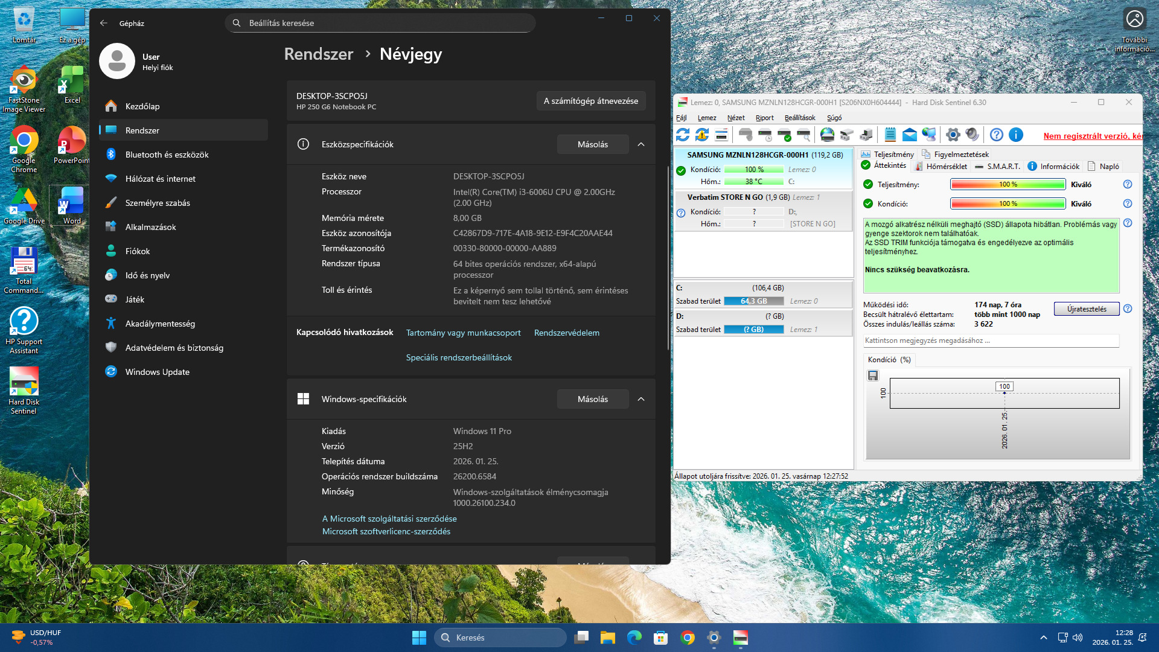1159x652 pixels.
Task: Launch Google Chrome from the taskbar
Action: click(687, 638)
